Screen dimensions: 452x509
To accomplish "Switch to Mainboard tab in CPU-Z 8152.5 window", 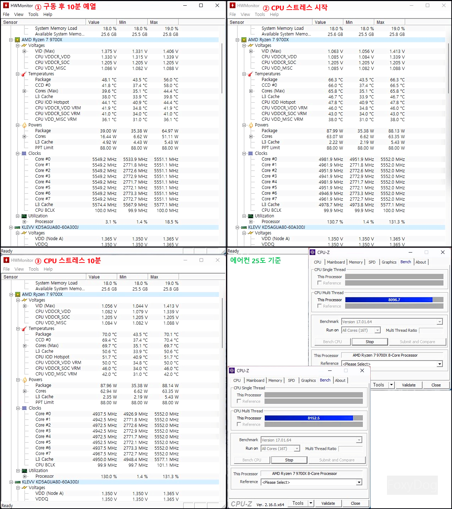I will pos(255,380).
